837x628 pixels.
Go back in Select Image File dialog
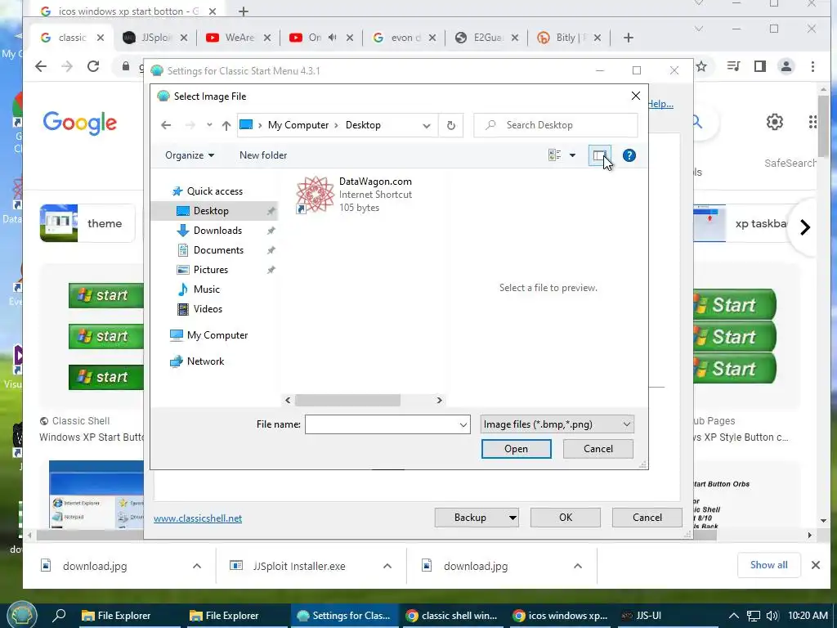point(166,125)
